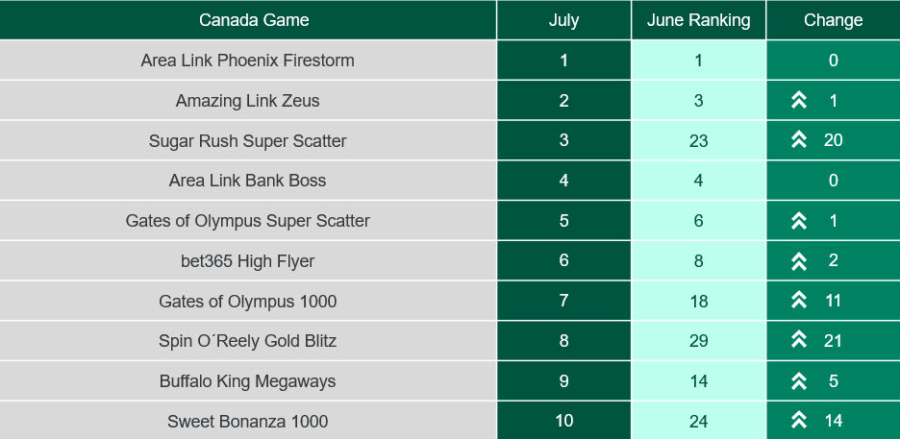Click the Change column header
The height and width of the screenshot is (439, 900).
pyautogui.click(x=834, y=20)
